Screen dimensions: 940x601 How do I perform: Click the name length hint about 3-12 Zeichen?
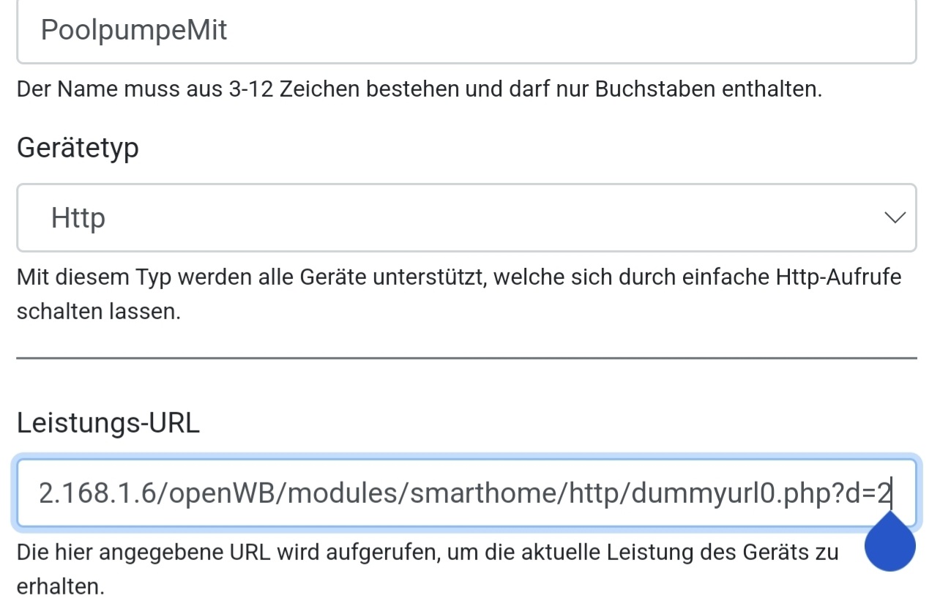(x=419, y=89)
